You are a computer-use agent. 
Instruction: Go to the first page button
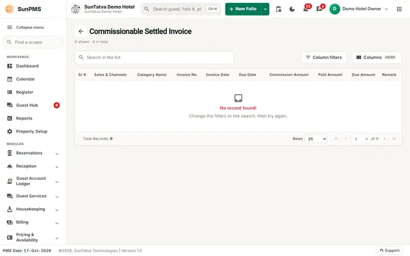337,139
